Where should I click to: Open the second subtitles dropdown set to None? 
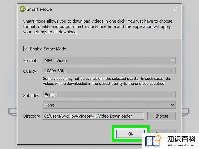[109, 105]
